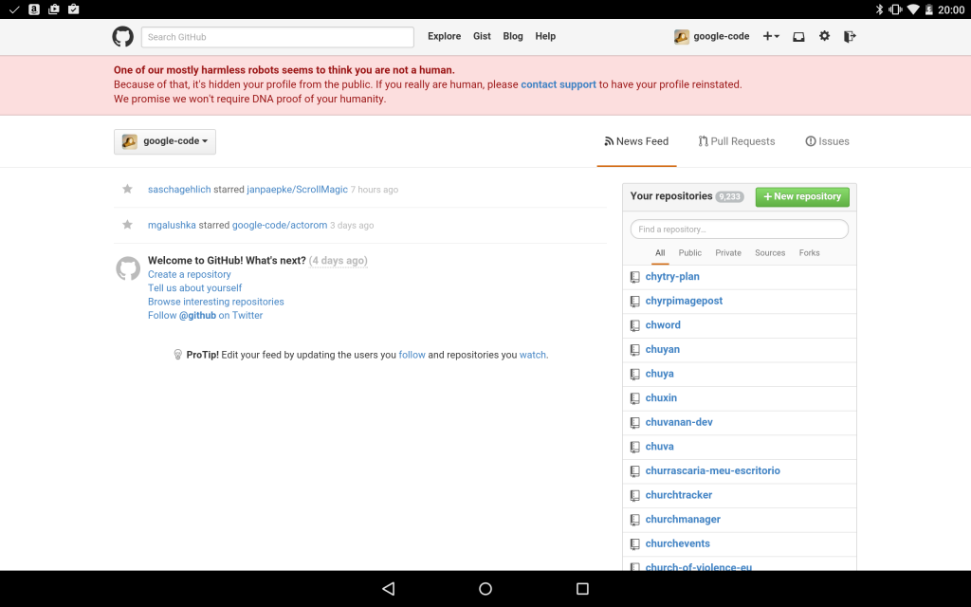Click Browse interesting repositories link

(215, 302)
